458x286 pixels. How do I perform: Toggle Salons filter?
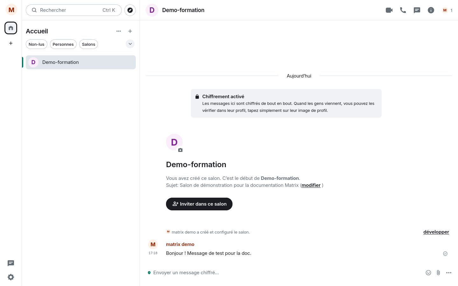[x=88, y=44]
